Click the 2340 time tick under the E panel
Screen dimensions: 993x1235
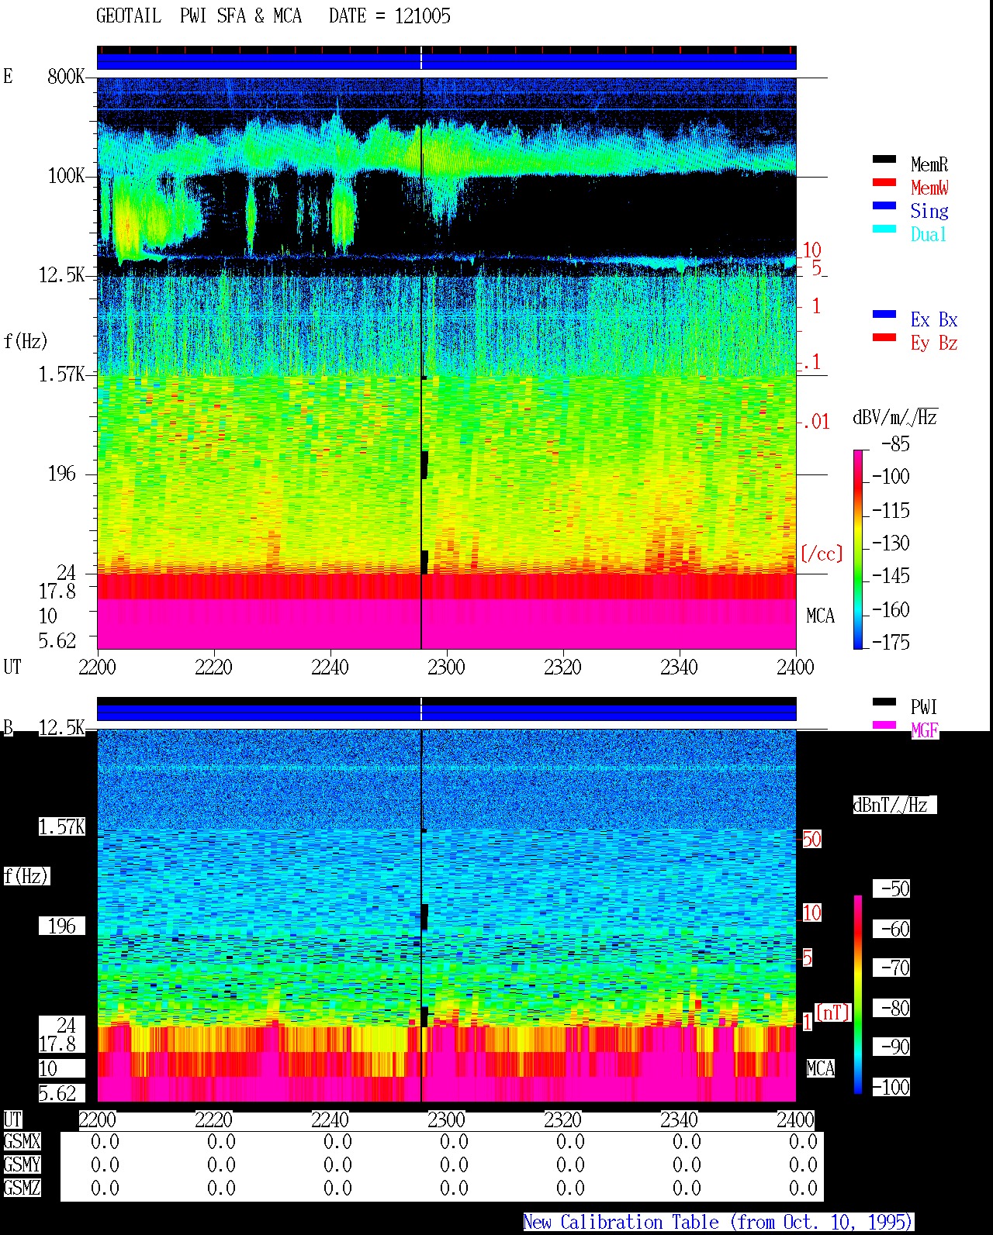pos(679,668)
